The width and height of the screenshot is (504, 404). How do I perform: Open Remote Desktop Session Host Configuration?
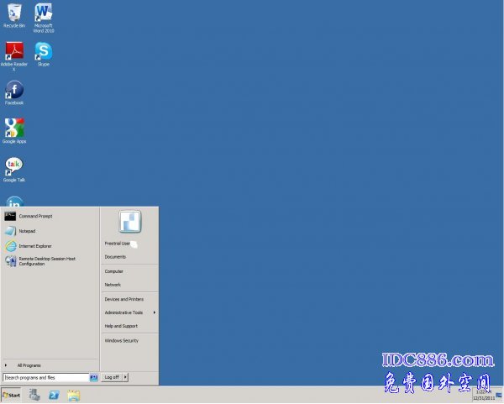[46, 261]
